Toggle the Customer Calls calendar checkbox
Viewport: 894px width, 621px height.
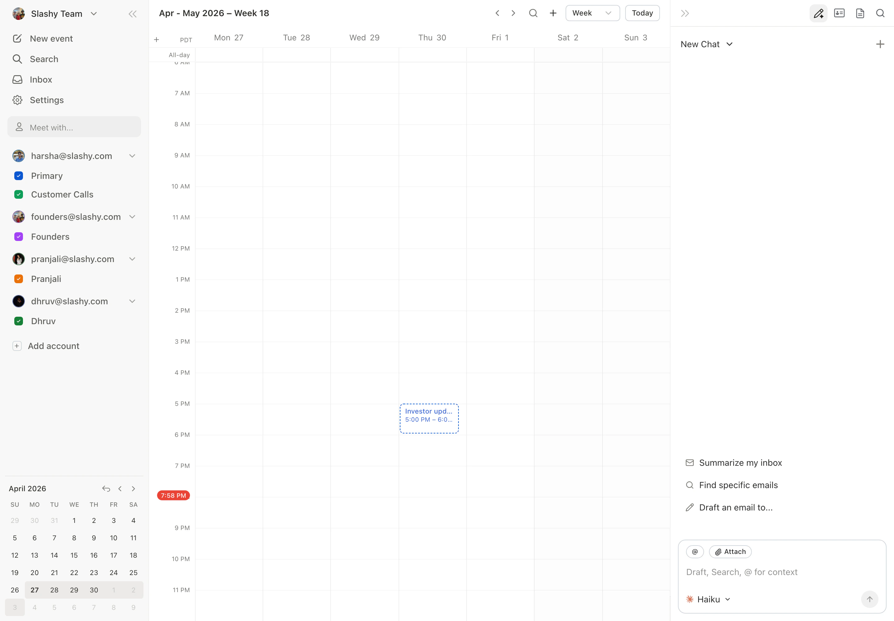18,195
